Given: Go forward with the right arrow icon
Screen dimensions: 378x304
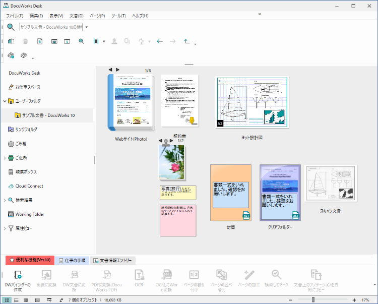Looking at the screenshot, I should pyautogui.click(x=172, y=41).
